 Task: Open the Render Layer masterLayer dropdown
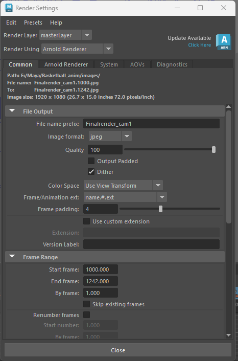click(x=66, y=35)
